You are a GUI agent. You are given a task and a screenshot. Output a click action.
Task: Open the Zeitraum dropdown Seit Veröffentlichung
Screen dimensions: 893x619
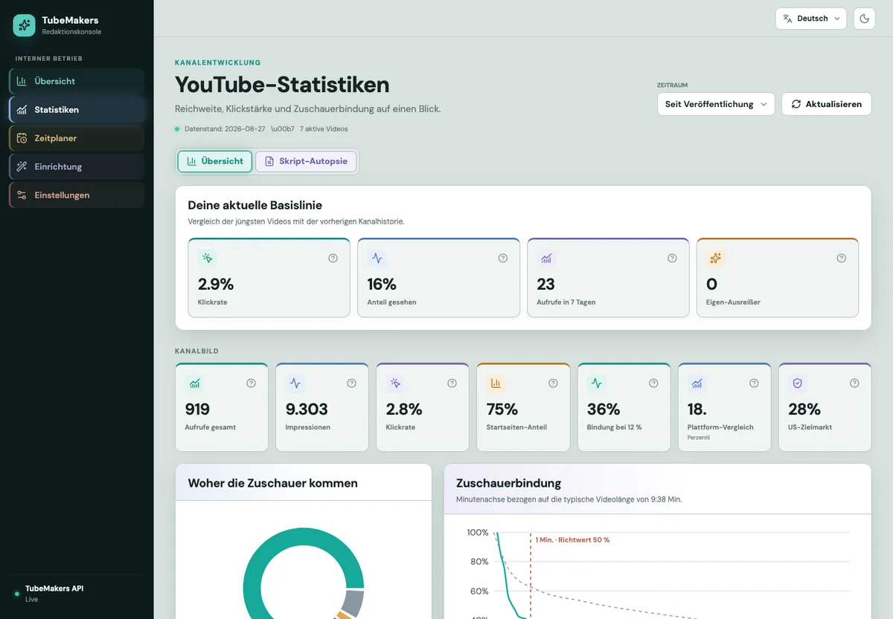tap(716, 104)
